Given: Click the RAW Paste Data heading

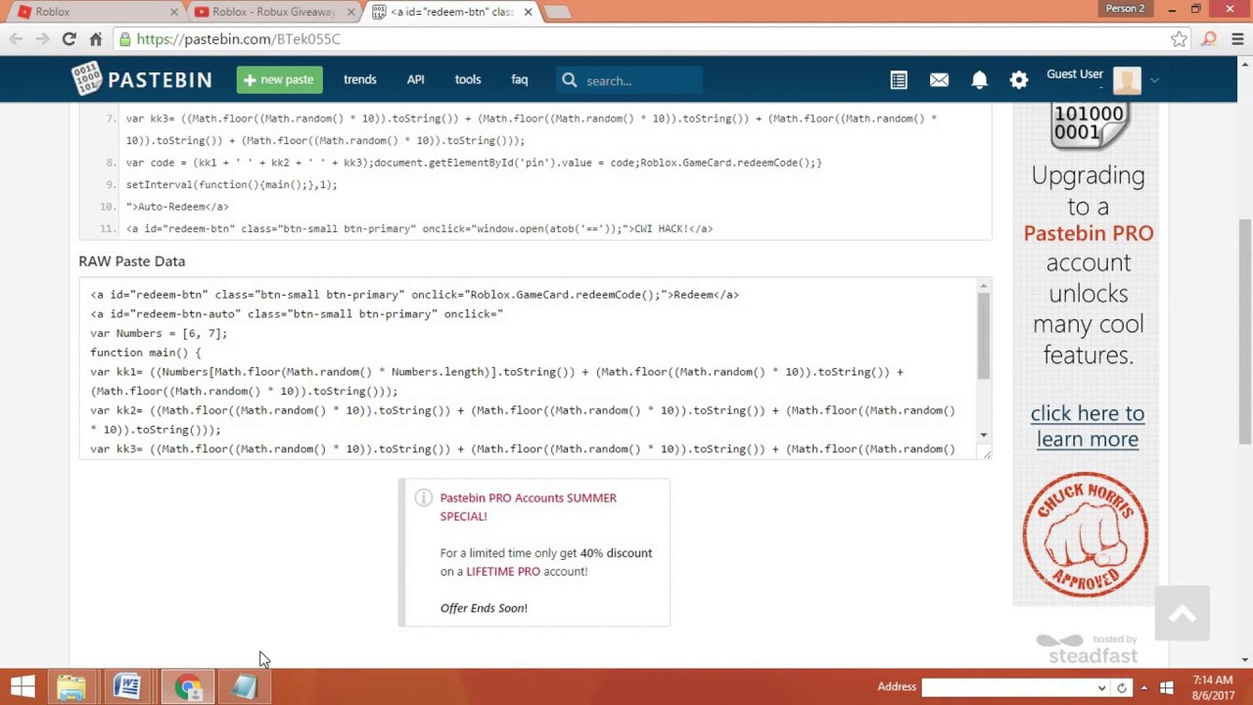Looking at the screenshot, I should pos(131,261).
